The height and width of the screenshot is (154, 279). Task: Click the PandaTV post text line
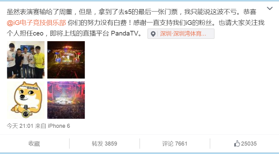(75, 33)
